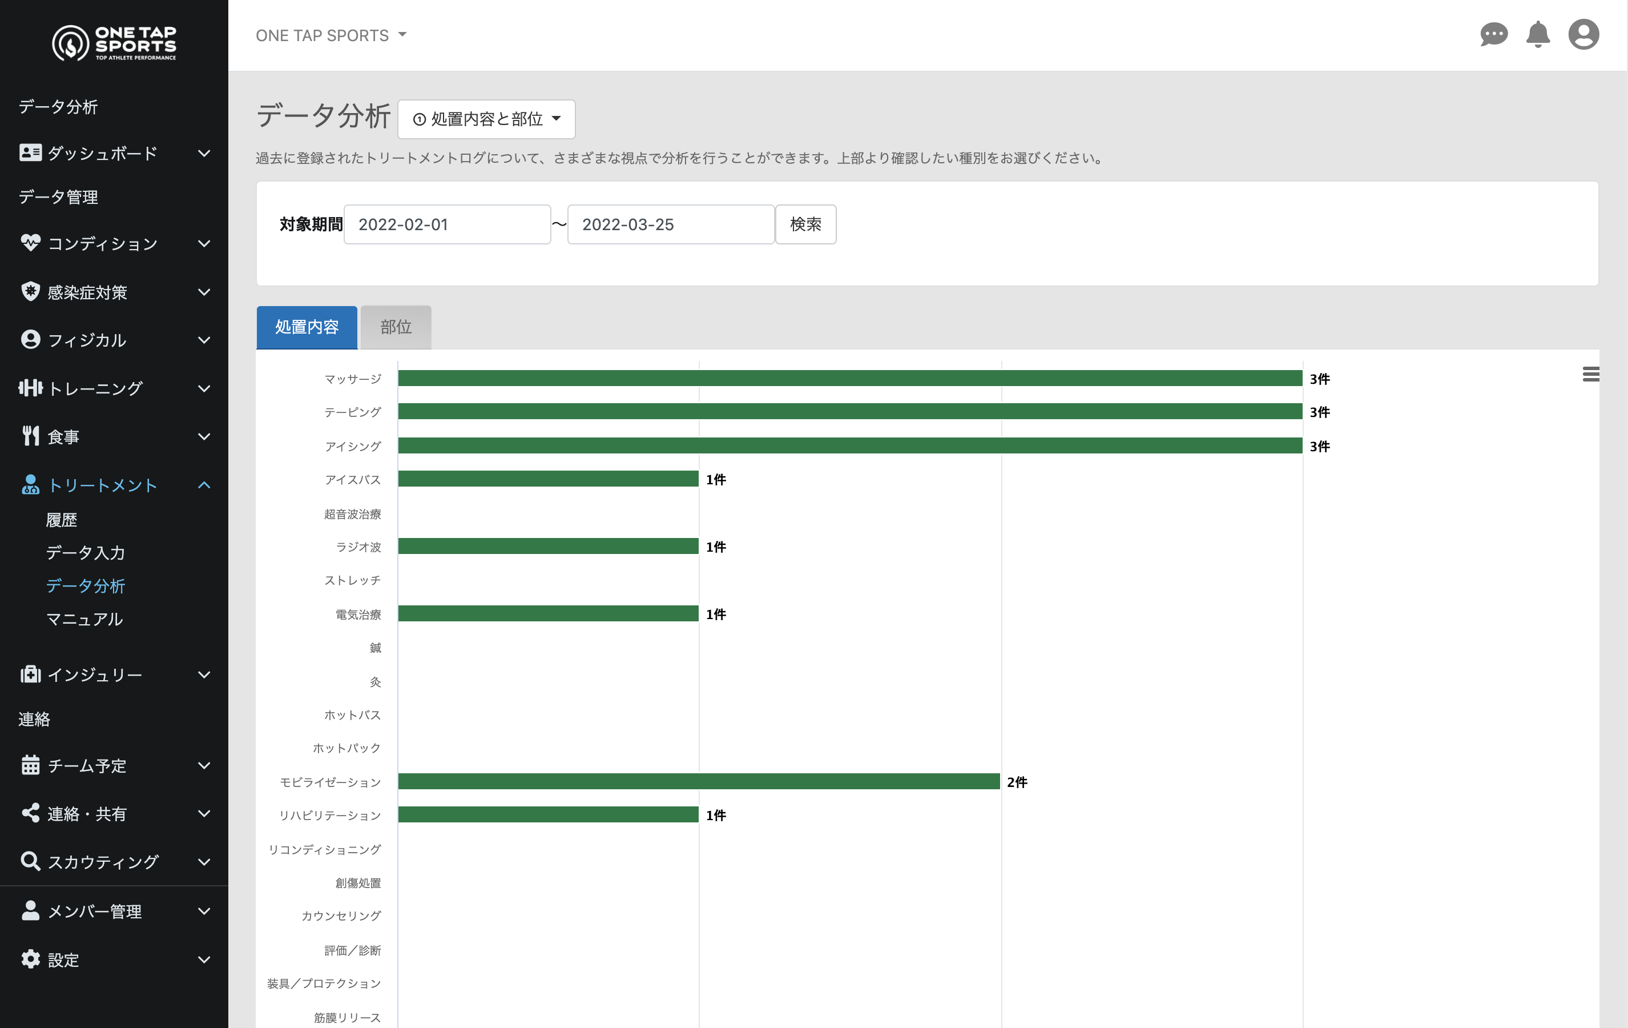1628x1028 pixels.
Task: Open the user account avatar icon
Action: pos(1583,34)
